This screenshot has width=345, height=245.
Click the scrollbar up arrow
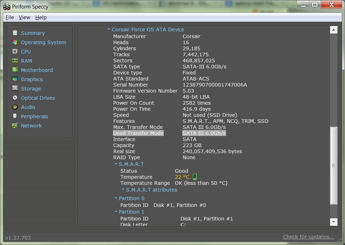pyautogui.click(x=334, y=30)
